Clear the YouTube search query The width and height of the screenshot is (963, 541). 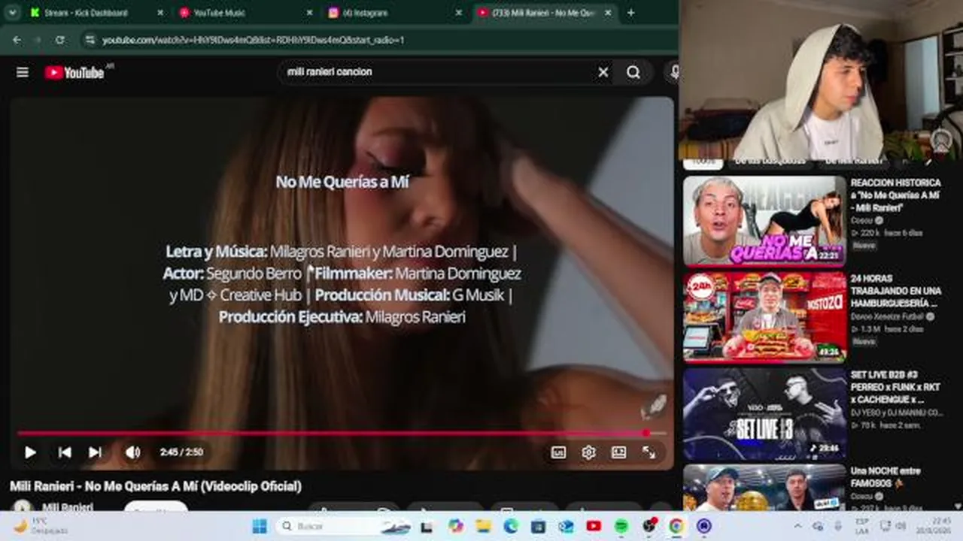pos(603,72)
